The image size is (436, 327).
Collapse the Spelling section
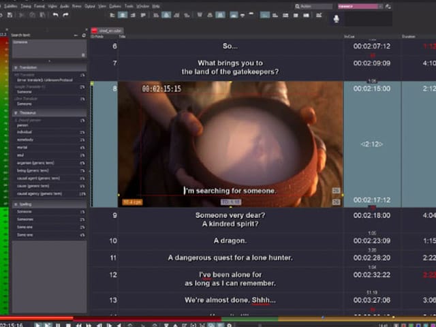pos(16,204)
